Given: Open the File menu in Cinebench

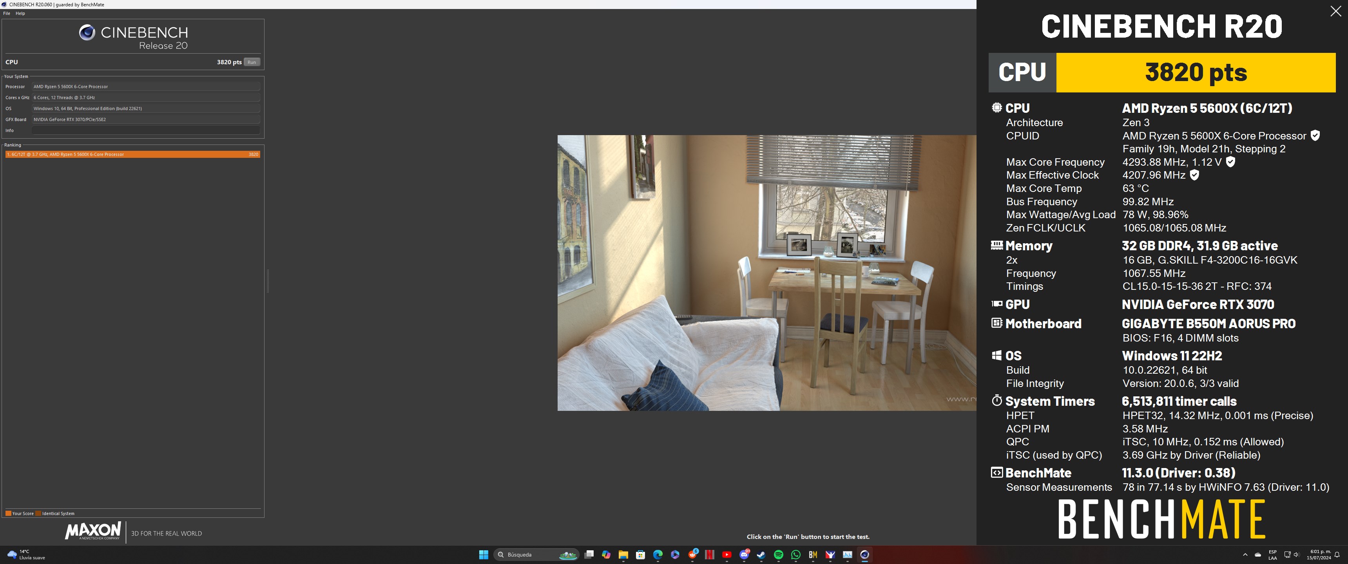Looking at the screenshot, I should [x=6, y=14].
